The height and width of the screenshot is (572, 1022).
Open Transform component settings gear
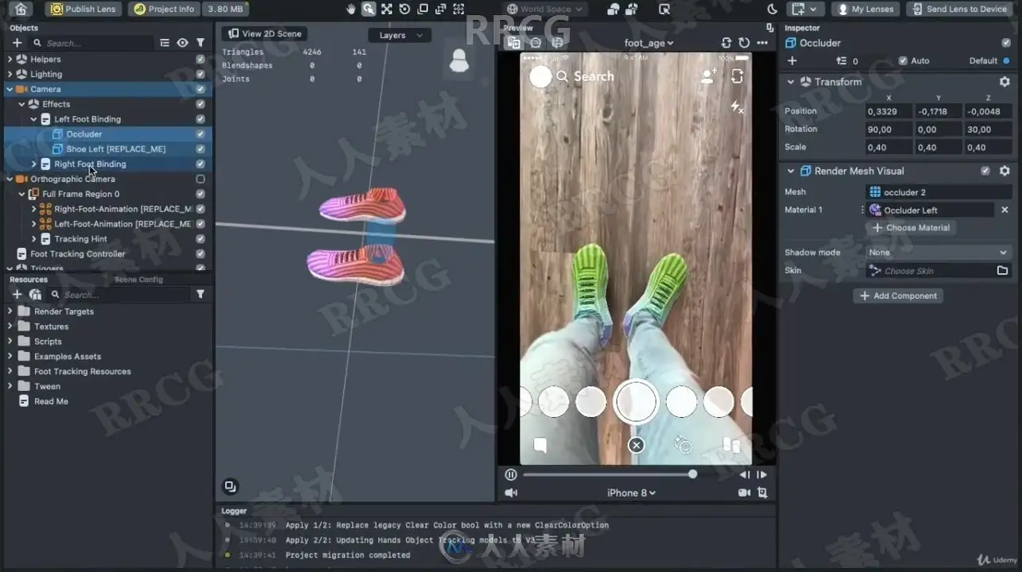point(1005,82)
